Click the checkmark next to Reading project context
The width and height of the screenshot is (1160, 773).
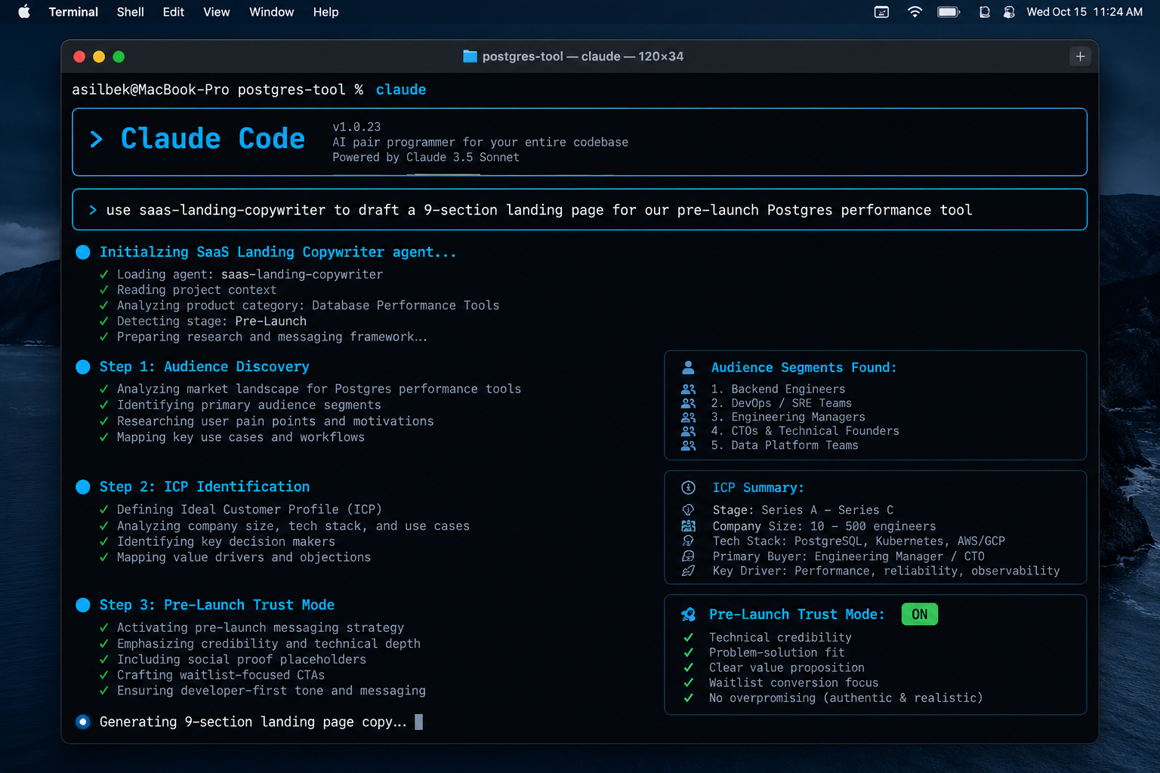click(104, 290)
